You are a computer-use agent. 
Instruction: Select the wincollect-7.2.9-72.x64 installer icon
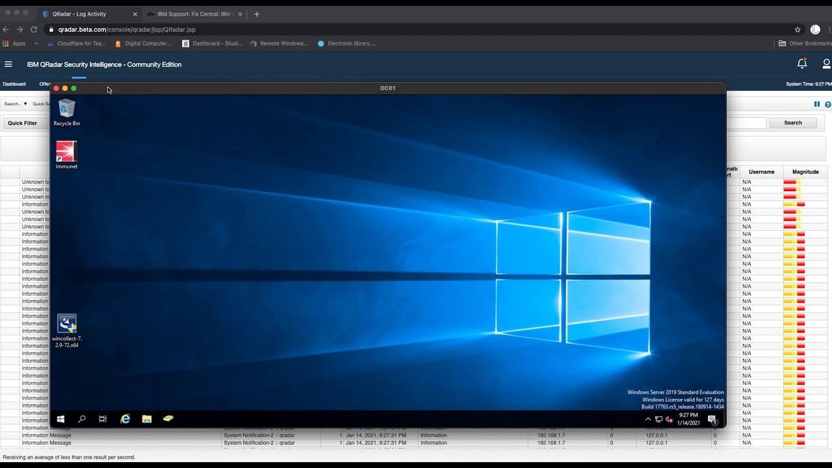click(x=67, y=331)
